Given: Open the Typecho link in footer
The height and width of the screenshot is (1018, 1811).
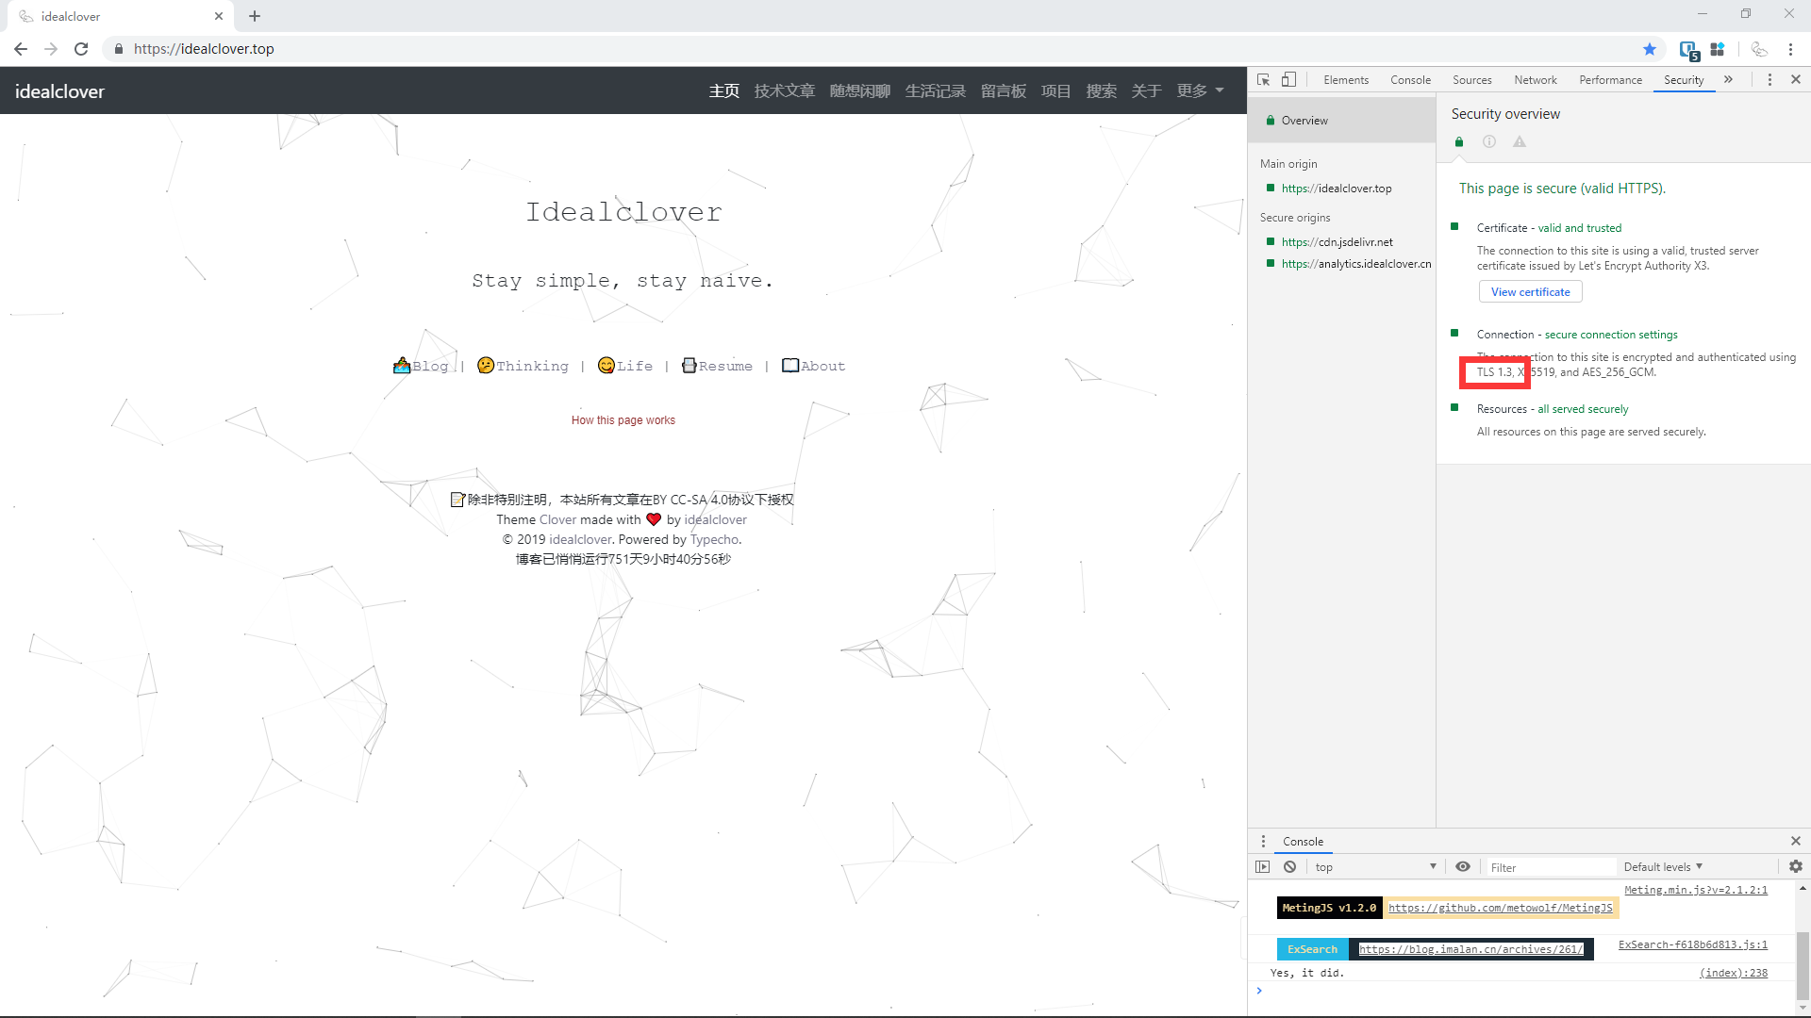Looking at the screenshot, I should (x=714, y=540).
